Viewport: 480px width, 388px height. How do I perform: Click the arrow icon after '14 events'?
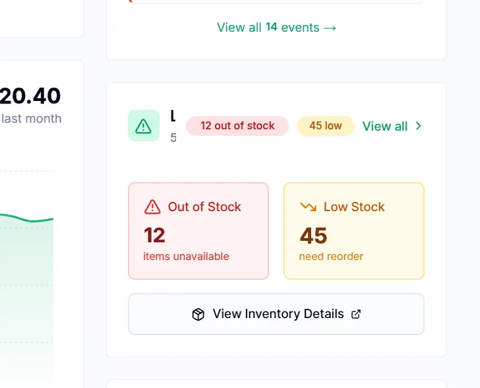[330, 28]
